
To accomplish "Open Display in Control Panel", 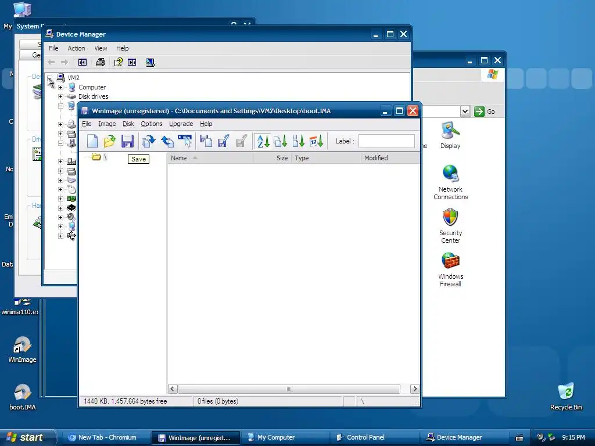I will pos(450,135).
